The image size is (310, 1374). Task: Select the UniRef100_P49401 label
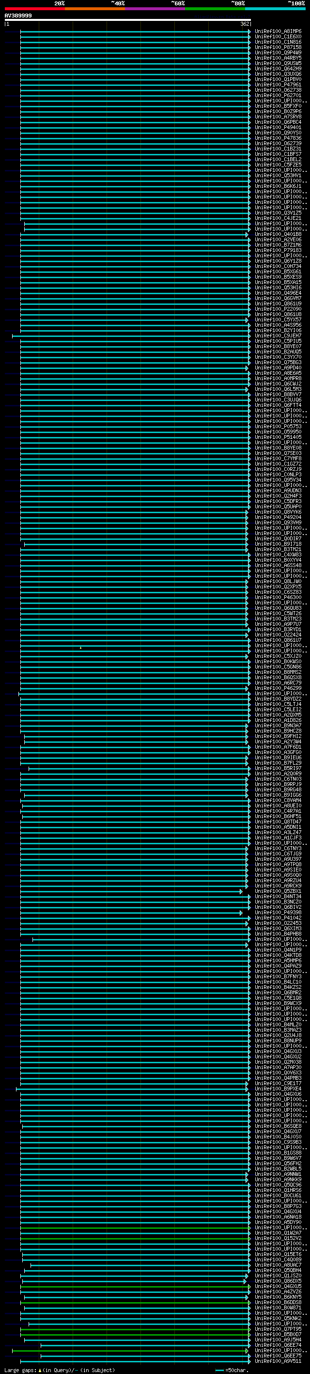point(278,128)
